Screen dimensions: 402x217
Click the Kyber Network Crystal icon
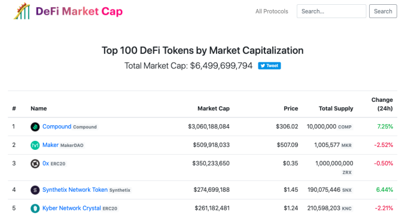pos(35,208)
